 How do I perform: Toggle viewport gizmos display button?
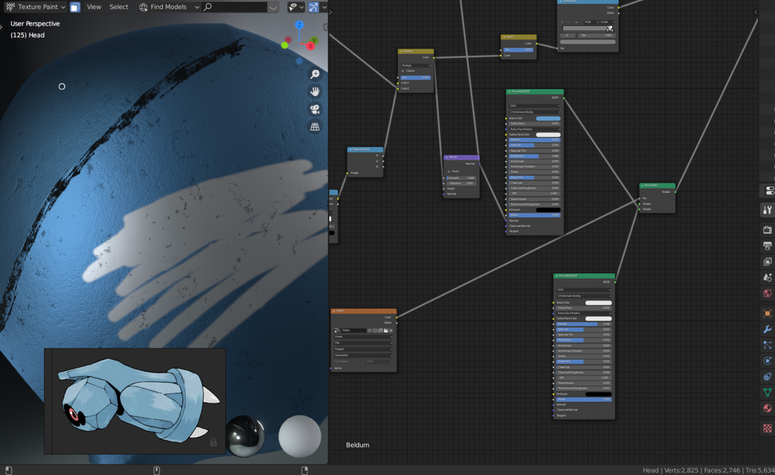(x=313, y=7)
